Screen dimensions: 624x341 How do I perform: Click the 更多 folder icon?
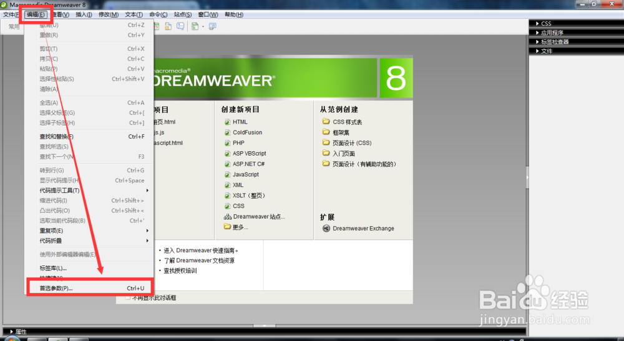click(227, 227)
